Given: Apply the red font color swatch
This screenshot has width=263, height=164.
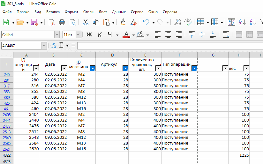Looking at the screenshot, I should (126, 34).
